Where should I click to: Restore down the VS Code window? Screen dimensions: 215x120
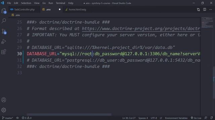(x=203, y=3)
